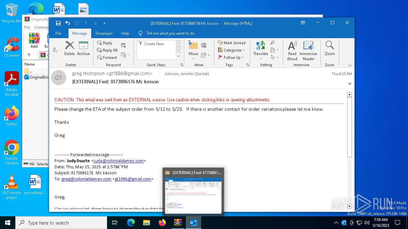Open the Junk options dropdown
The image size is (408, 229).
click(x=57, y=50)
